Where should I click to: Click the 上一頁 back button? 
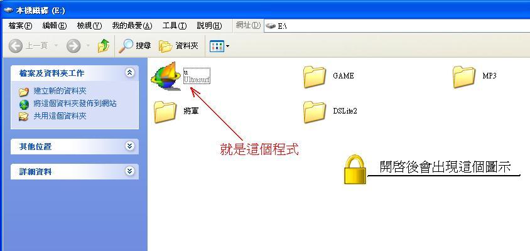pyautogui.click(x=28, y=46)
